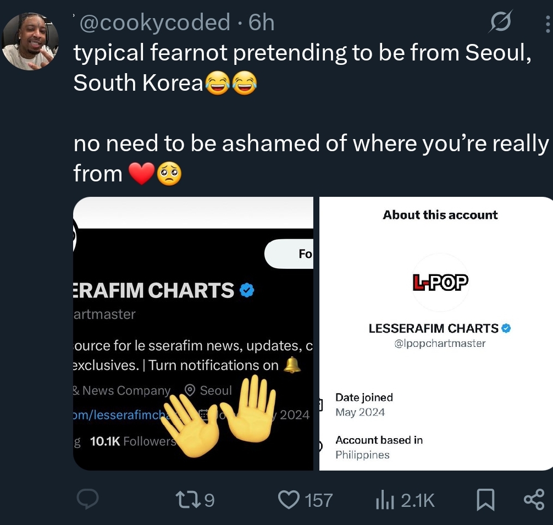Tap the blue verified badge beside ERAFIM CHARTS

click(x=247, y=290)
